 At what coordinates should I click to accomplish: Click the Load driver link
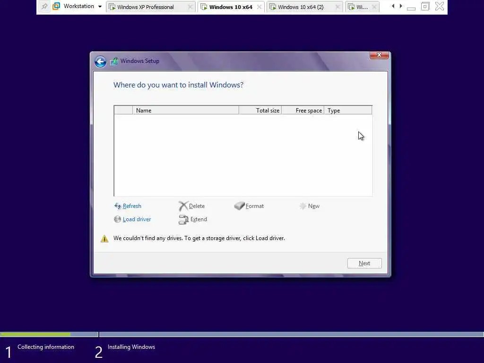coord(137,219)
